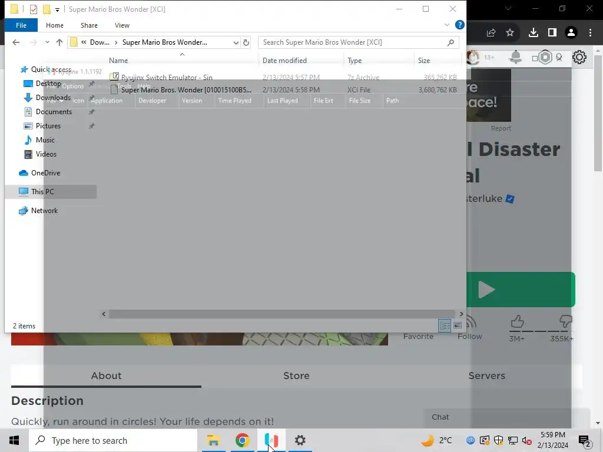Select Super Mario Bros. Wonder XCI file

(186, 90)
